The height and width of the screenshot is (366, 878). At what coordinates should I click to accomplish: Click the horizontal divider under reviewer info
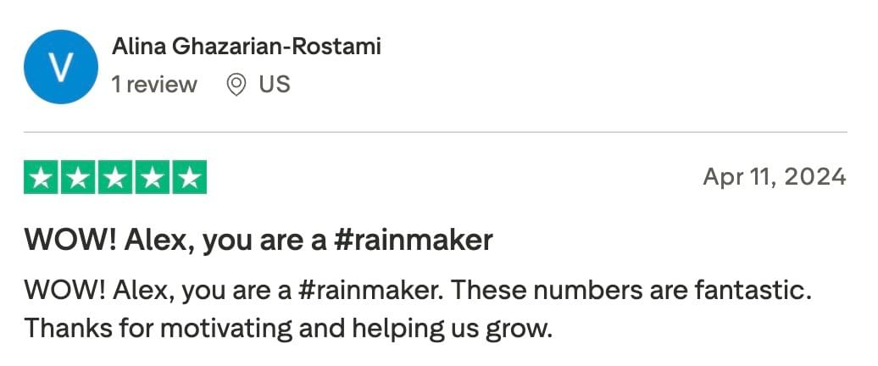click(435, 133)
